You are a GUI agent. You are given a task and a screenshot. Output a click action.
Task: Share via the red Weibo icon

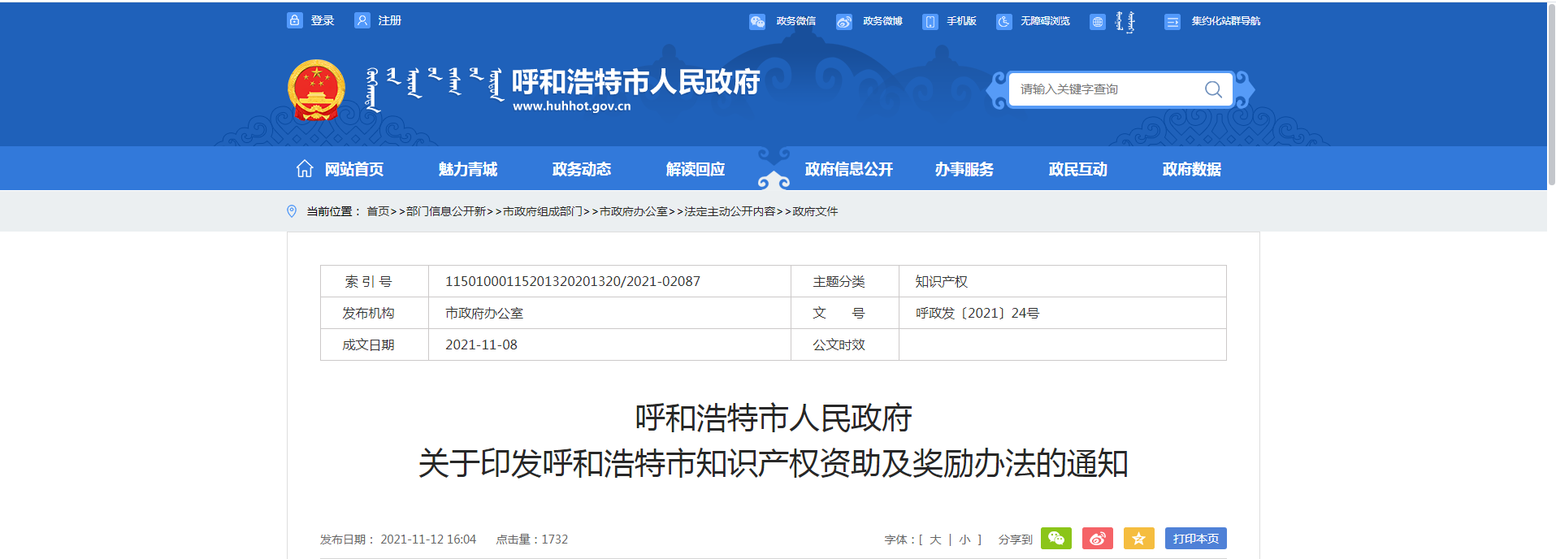1098,538
